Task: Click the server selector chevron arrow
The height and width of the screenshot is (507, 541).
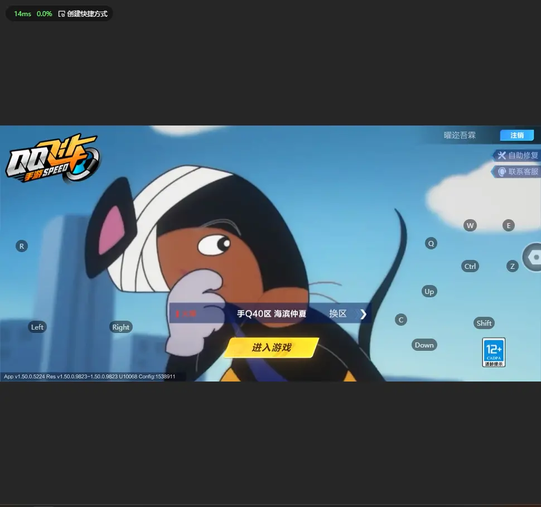Action: point(363,313)
